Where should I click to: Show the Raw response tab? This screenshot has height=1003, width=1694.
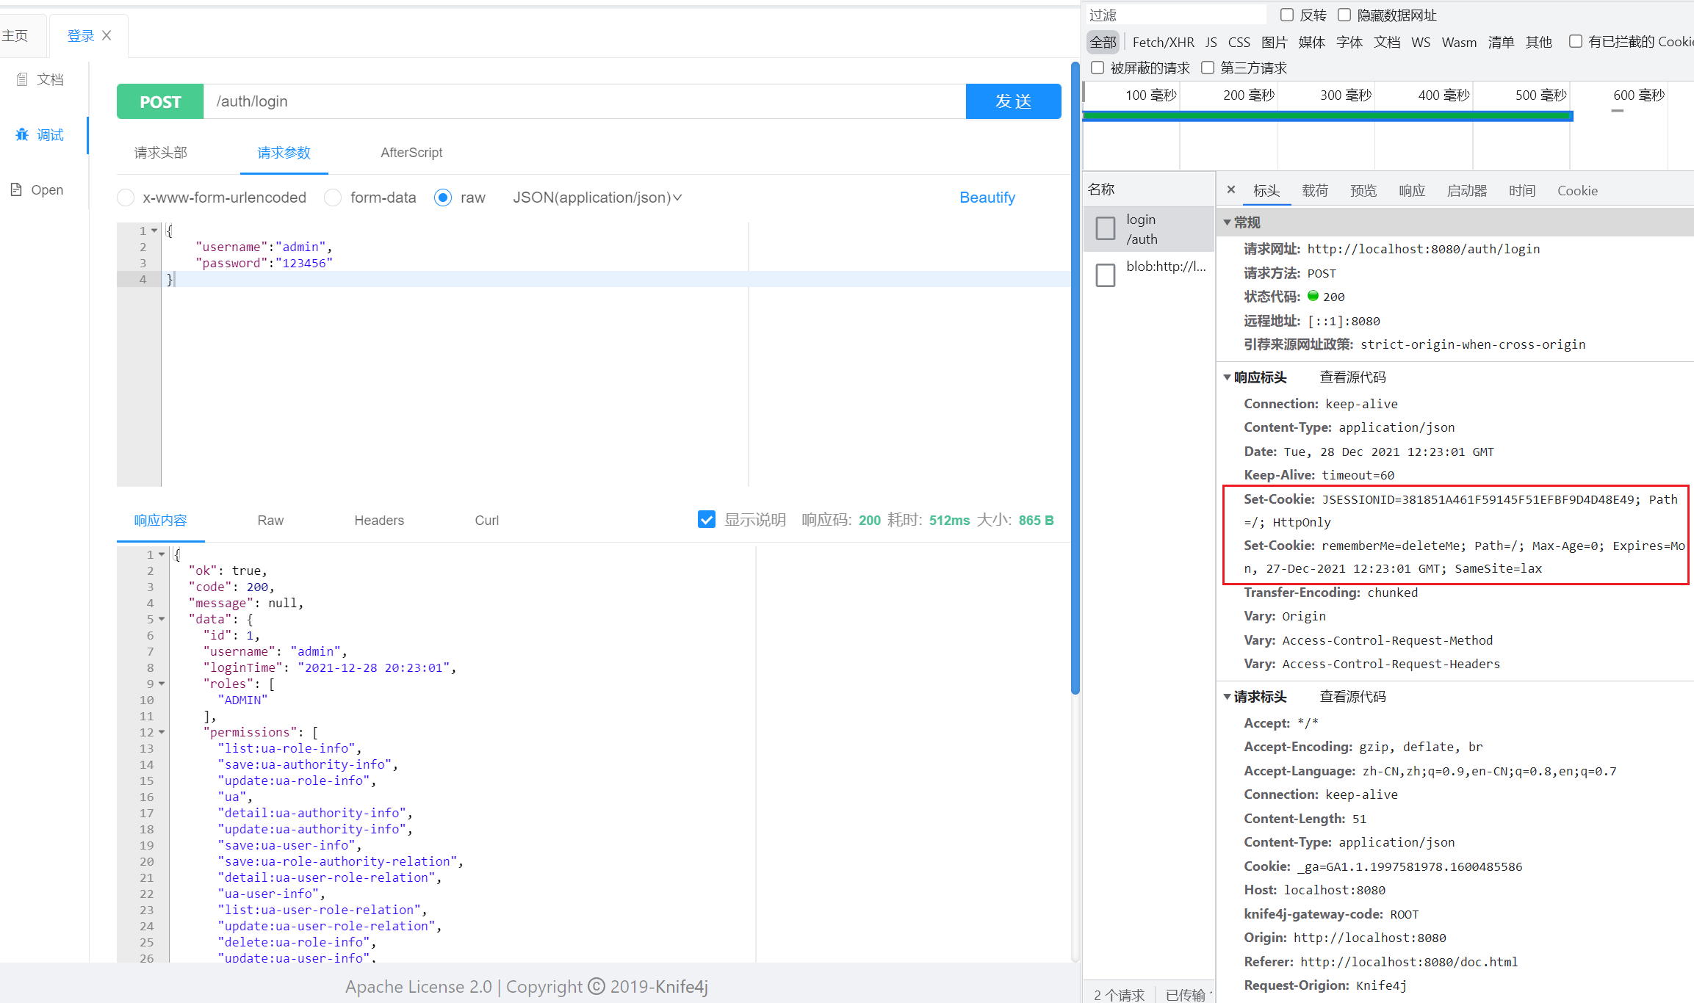pos(270,521)
